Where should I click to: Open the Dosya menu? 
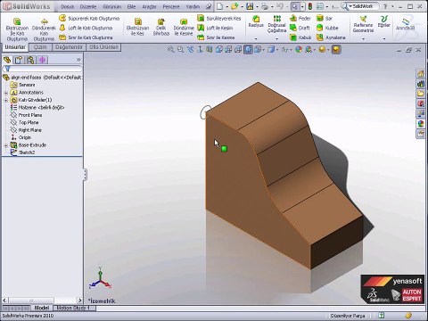[x=68, y=6]
